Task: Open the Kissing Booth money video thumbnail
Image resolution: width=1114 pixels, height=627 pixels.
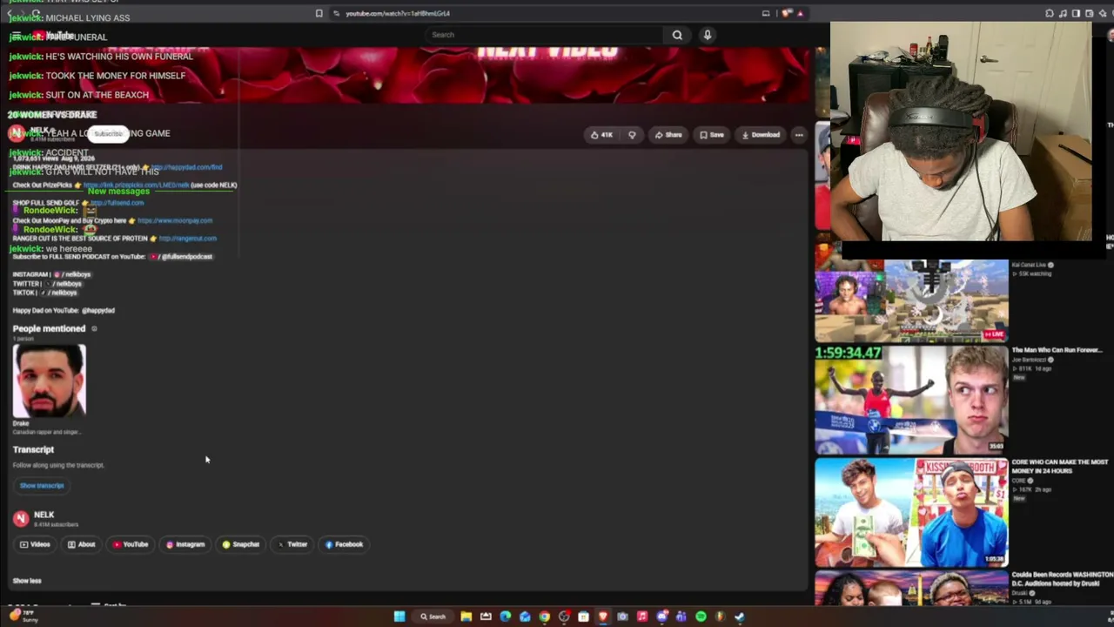Action: click(911, 512)
